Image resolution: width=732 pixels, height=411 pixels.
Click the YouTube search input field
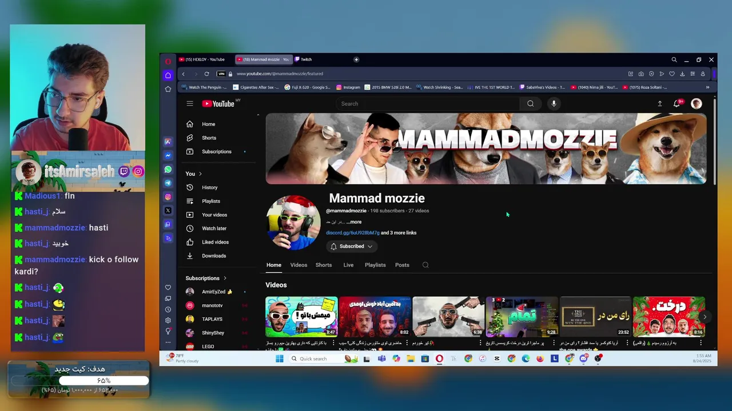(428, 104)
